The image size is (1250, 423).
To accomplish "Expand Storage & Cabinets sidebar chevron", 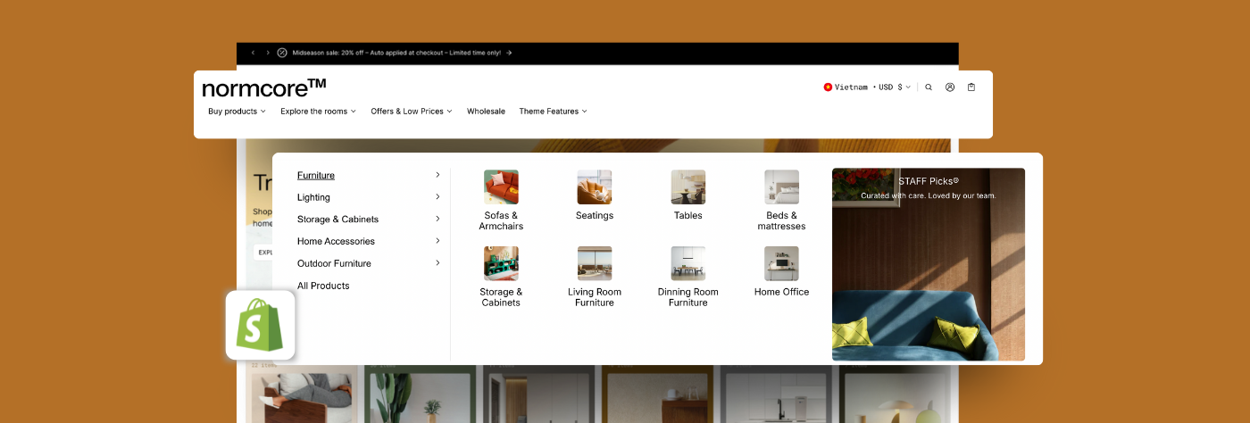I will click(437, 219).
